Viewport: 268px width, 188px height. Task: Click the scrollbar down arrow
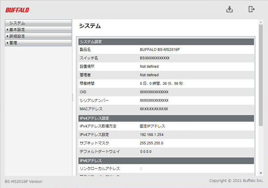pos(260,173)
